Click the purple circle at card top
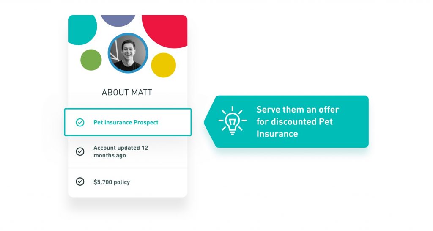The height and width of the screenshot is (231, 433). [118, 20]
